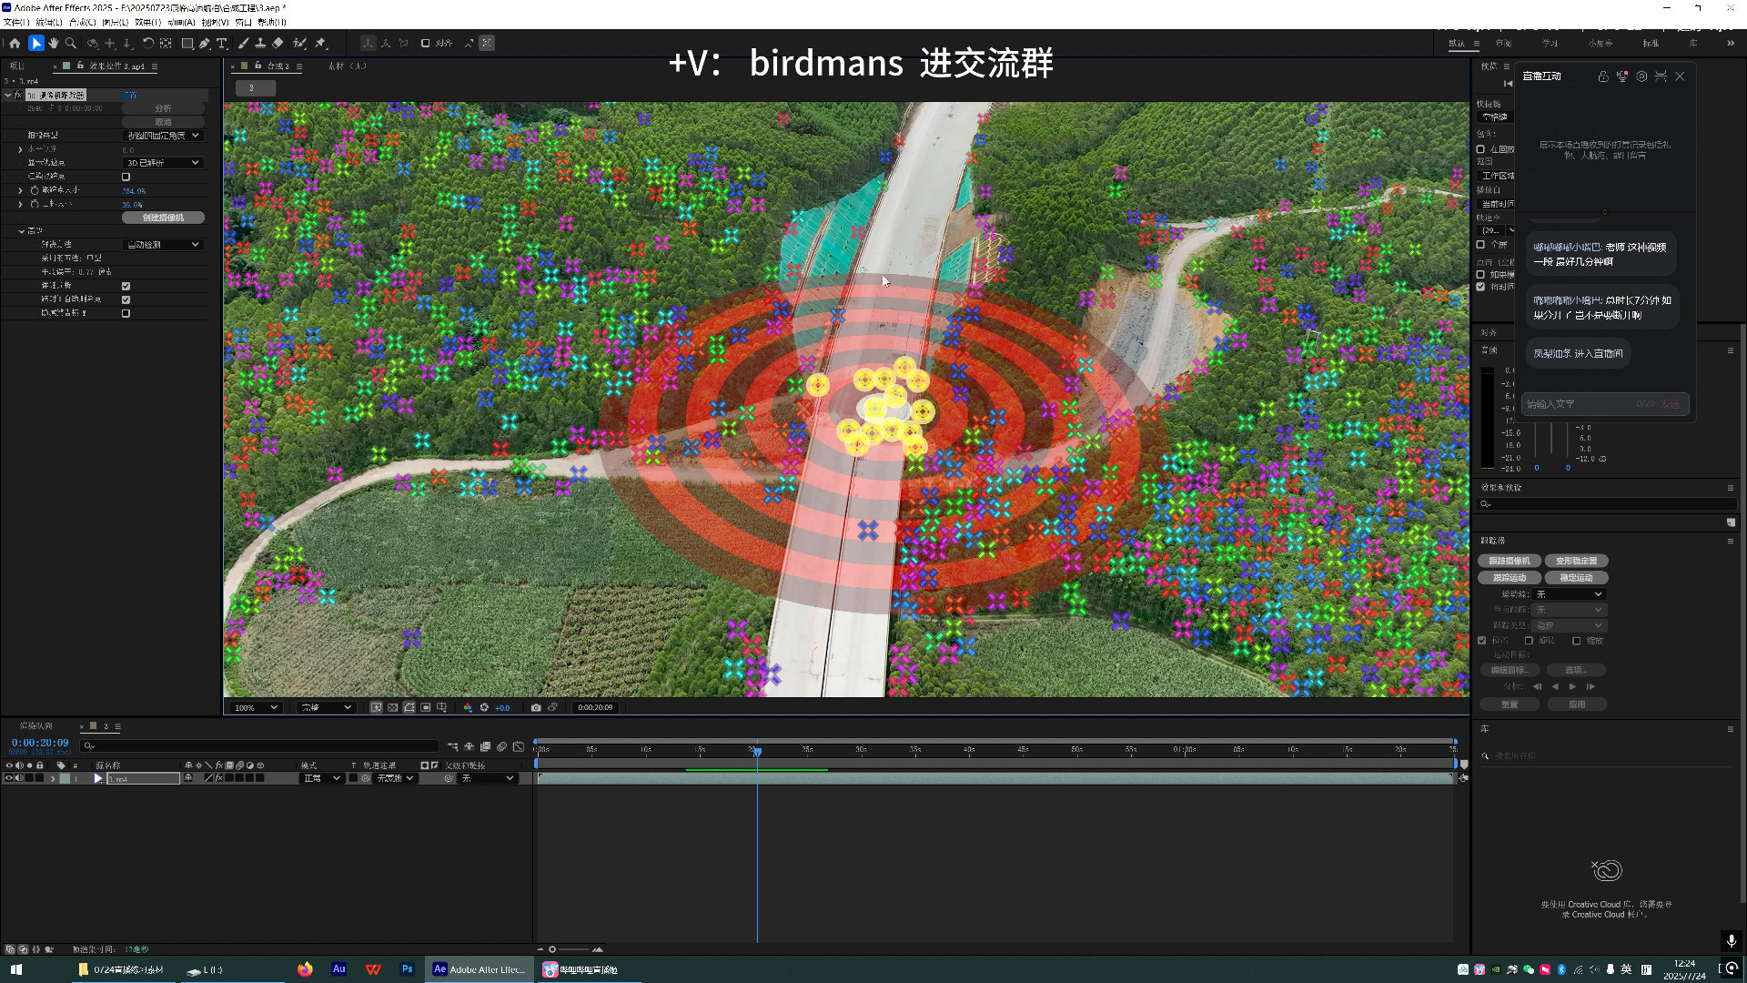This screenshot has width=1747, height=983.
Task: Select the Zoom magnifier tool
Action: pos(71,43)
